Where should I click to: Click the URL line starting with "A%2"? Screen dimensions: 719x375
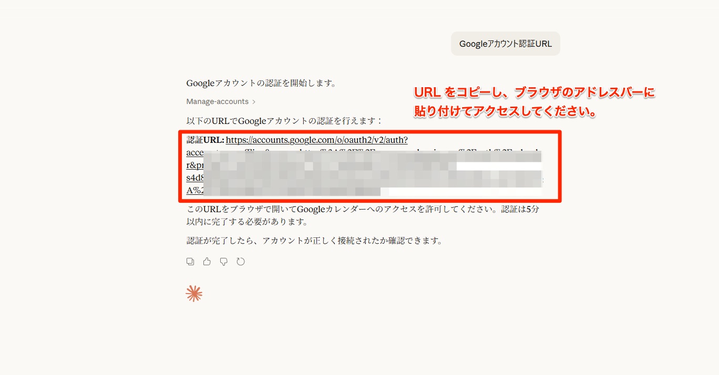[x=194, y=190]
